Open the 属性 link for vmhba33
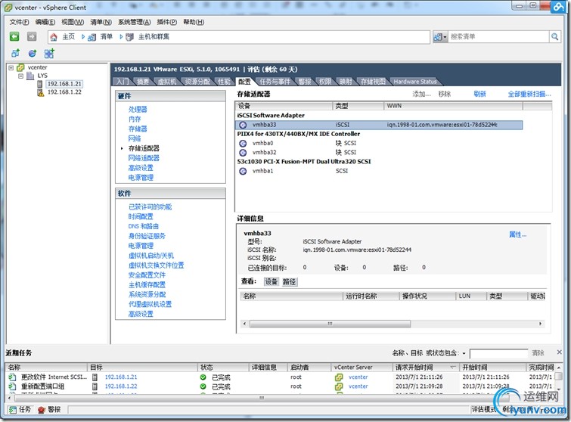The height and width of the screenshot is (422, 571). pos(517,234)
